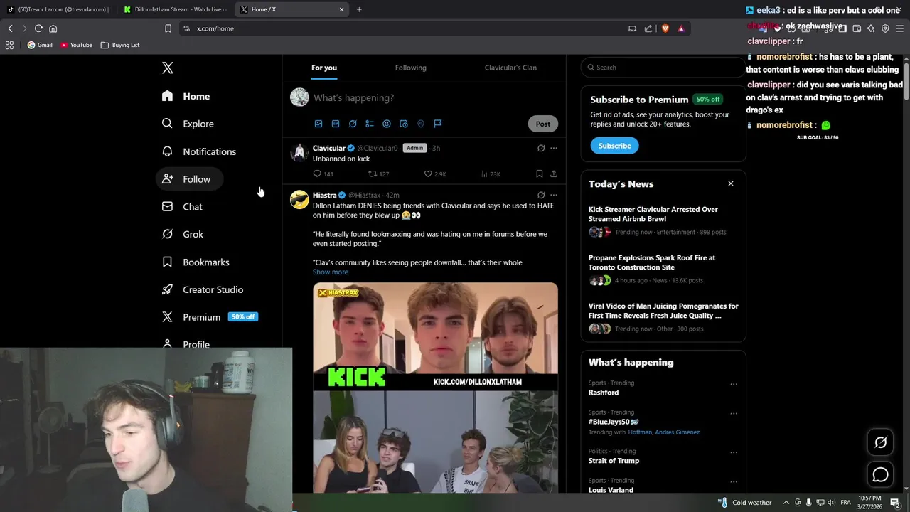
Task: Add a poll to the post
Action: (x=370, y=124)
